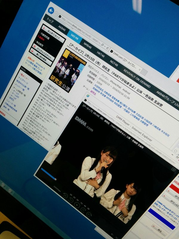Viewport: 179px width, 239px height.
Task: Skip forward 60 seconds in DMM Player
Action: point(89,215)
